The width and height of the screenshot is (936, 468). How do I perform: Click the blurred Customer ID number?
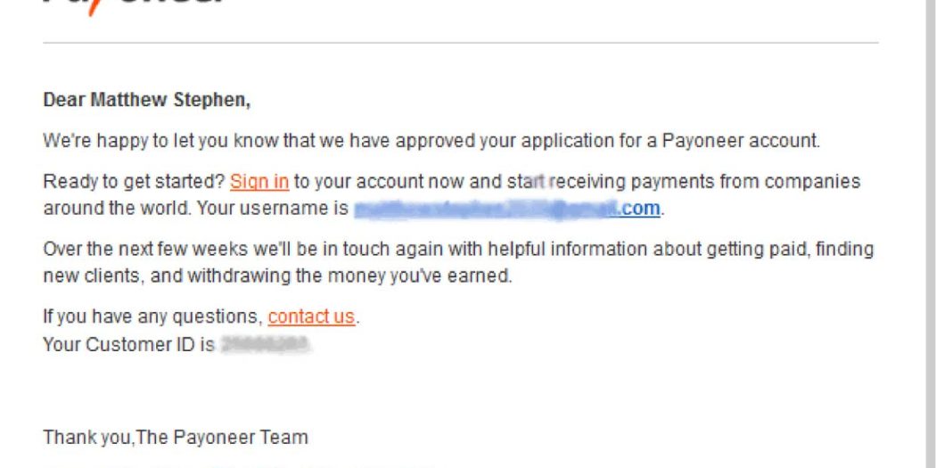[x=265, y=344]
